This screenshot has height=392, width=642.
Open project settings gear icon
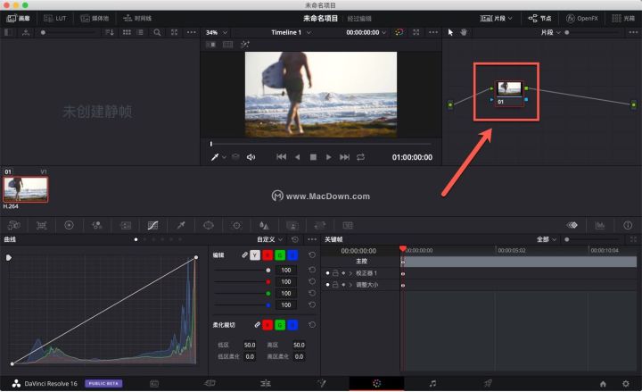pyautogui.click(x=626, y=384)
